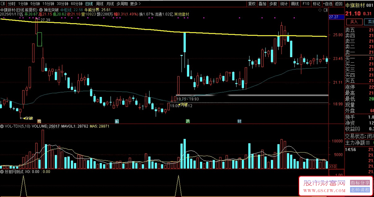The width and height of the screenshot is (374, 197).
Task: Click the 其他建材 sector label
Action: [x=181, y=14]
